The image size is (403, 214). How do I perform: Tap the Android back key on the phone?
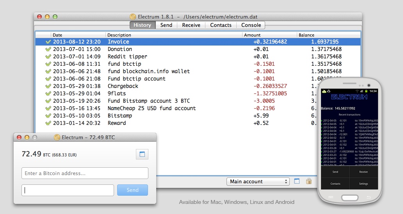pyautogui.click(x=368, y=197)
